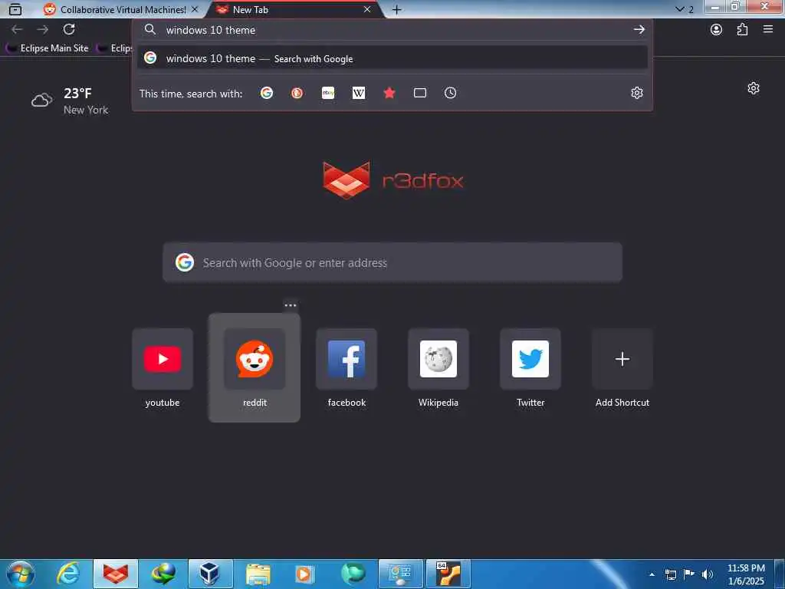Click the address bar text 'windows 10 theme'
This screenshot has width=785, height=589.
pyautogui.click(x=211, y=30)
